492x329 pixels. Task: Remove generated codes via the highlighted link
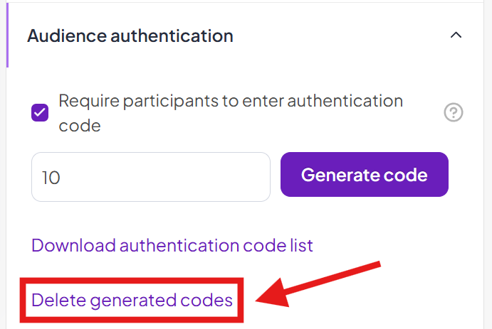[x=132, y=300]
